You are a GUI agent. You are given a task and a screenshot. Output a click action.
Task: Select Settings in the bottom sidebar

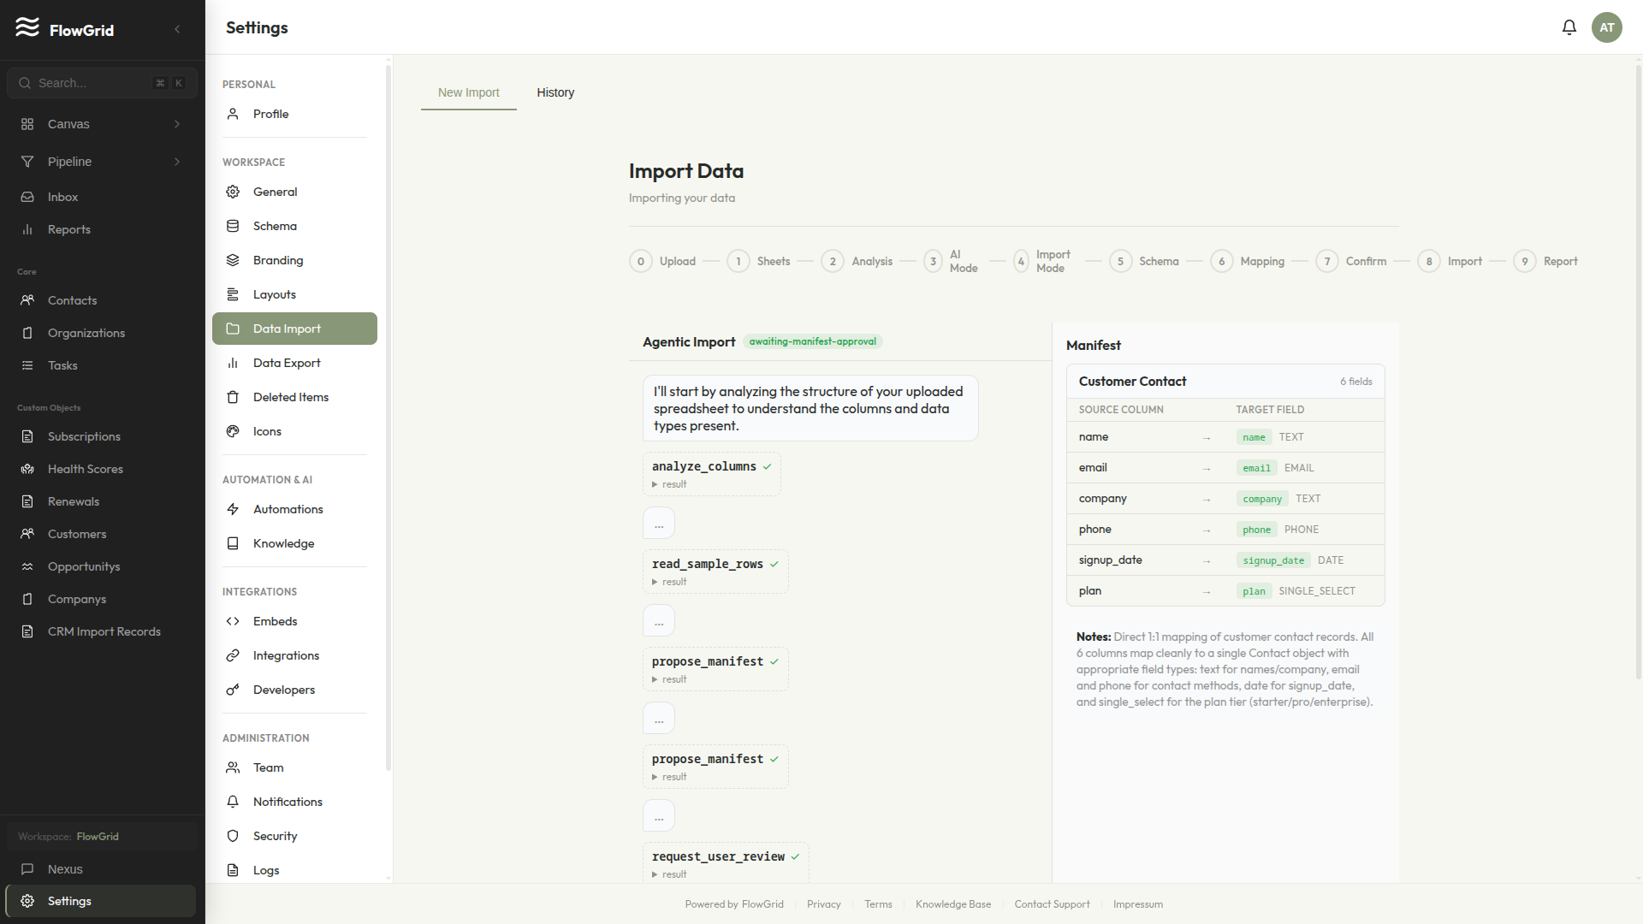tap(101, 901)
